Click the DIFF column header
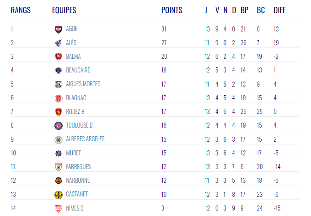 tap(279, 10)
